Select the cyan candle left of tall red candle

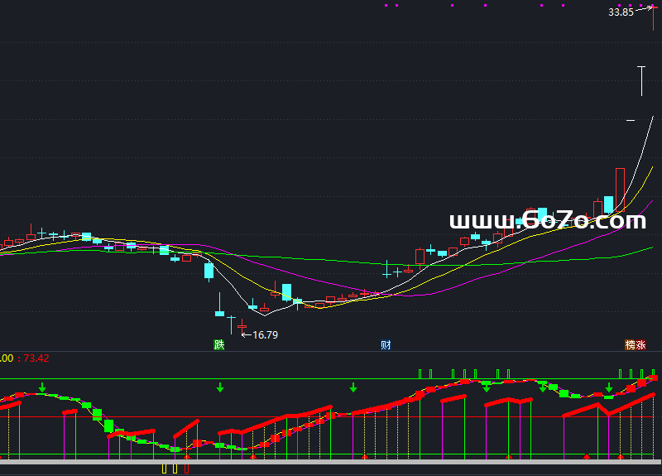click(x=608, y=204)
